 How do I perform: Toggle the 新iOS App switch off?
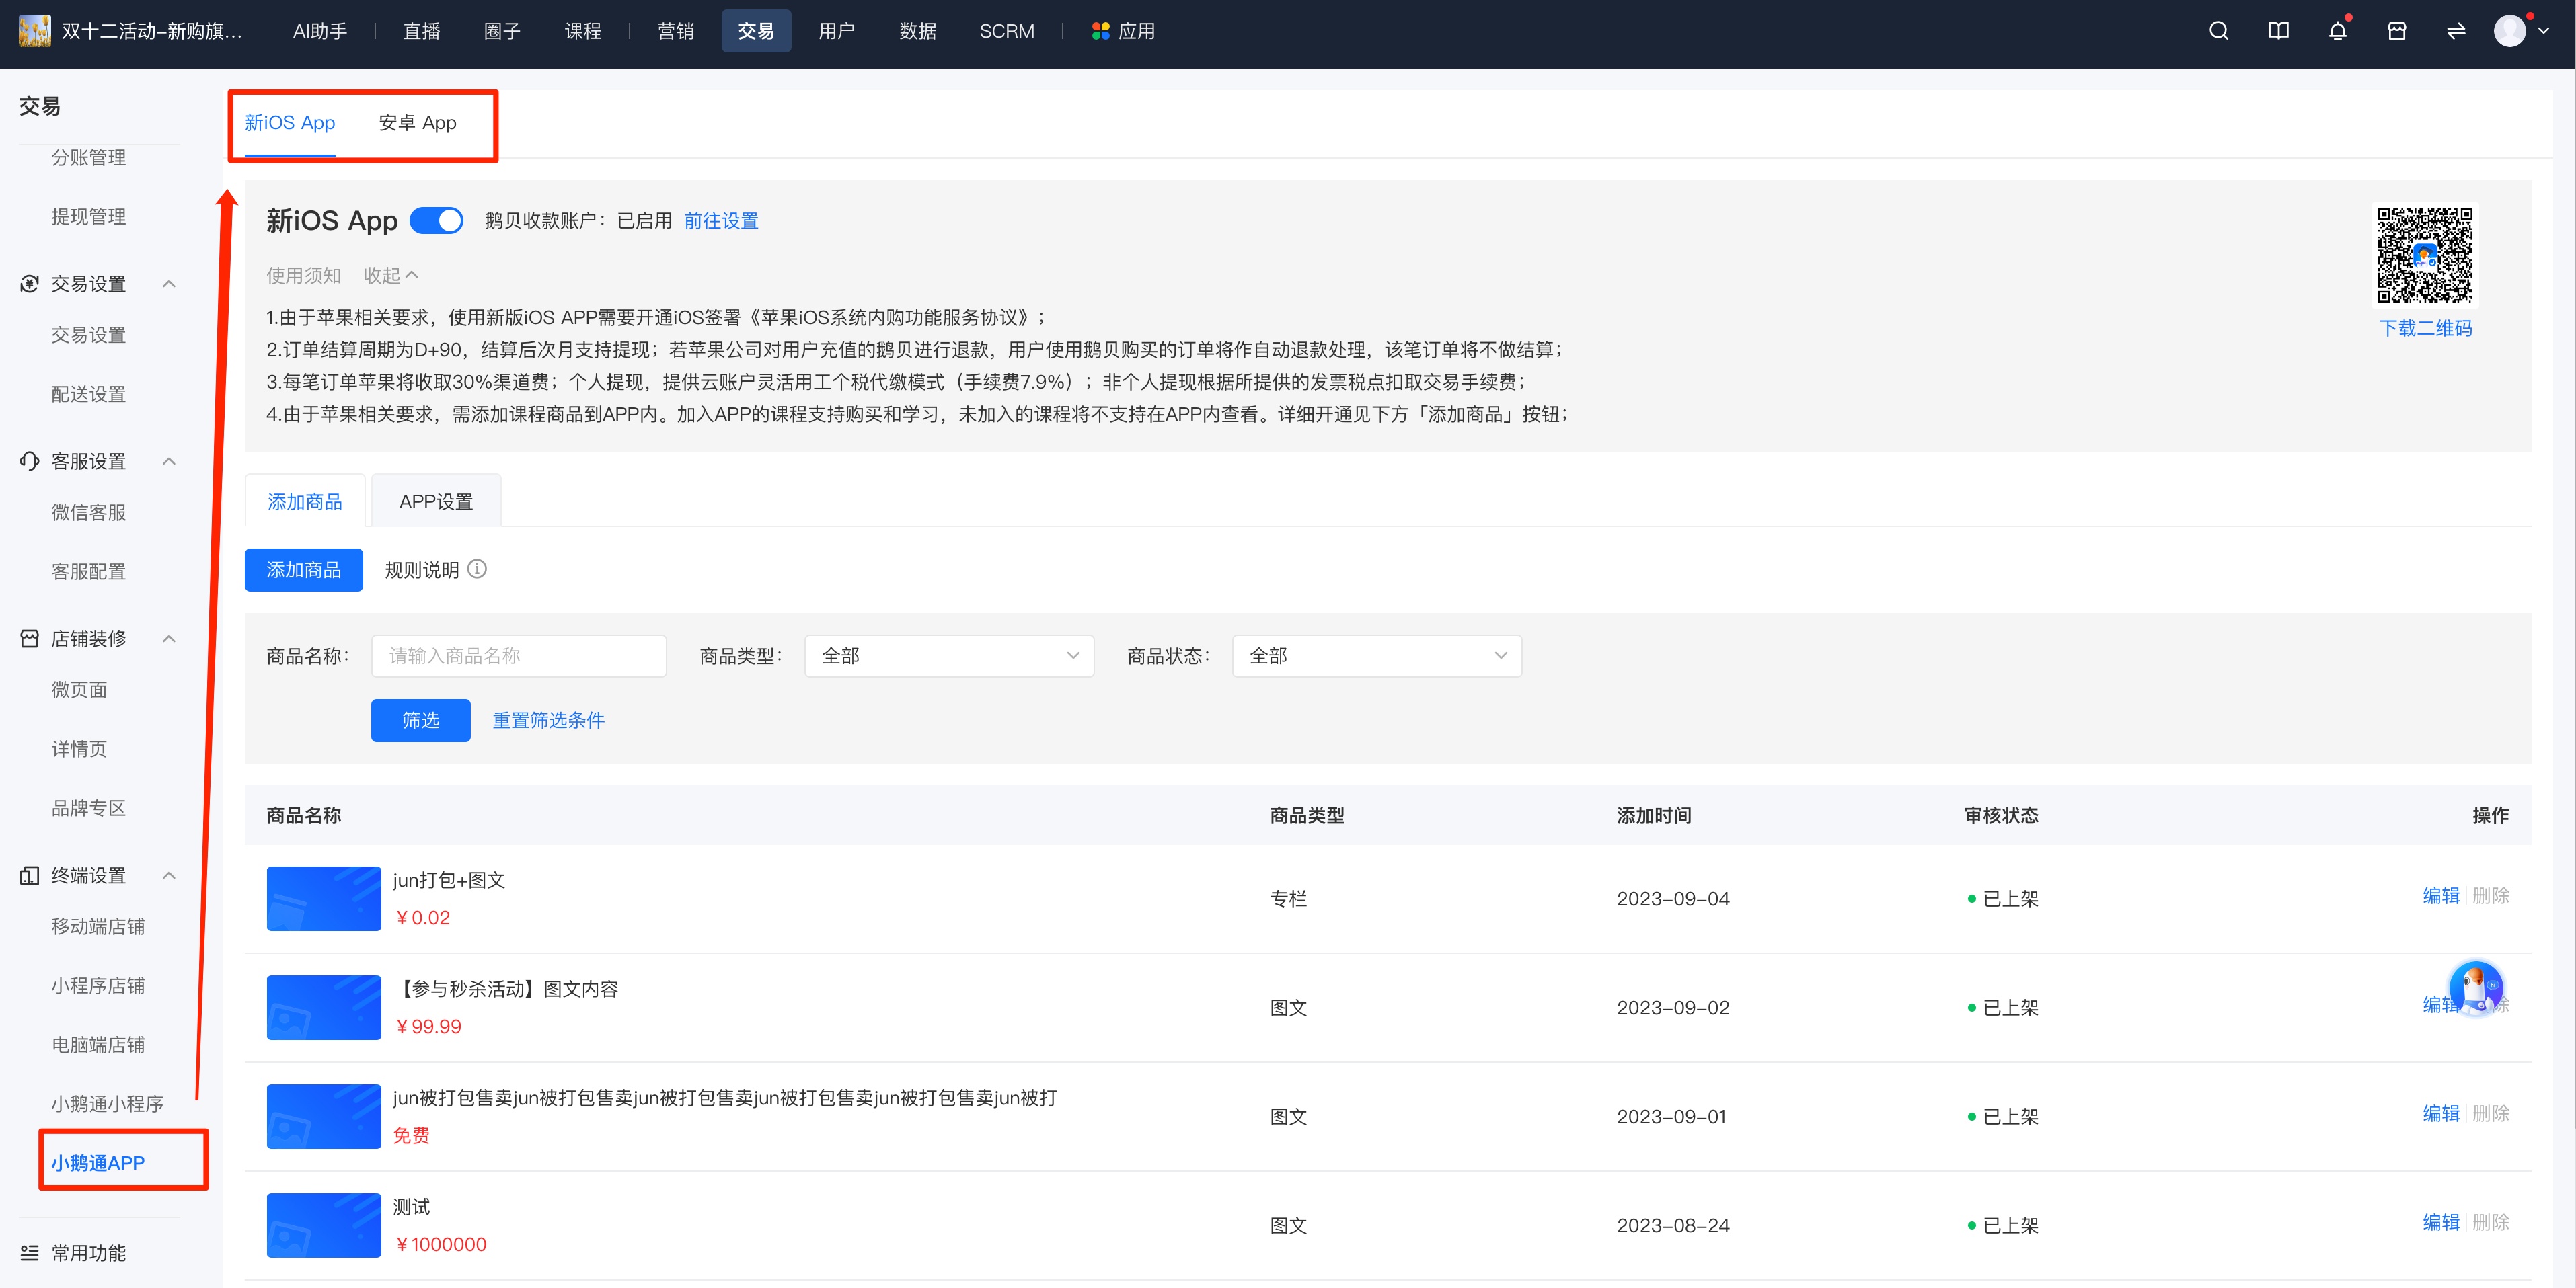pyautogui.click(x=437, y=220)
